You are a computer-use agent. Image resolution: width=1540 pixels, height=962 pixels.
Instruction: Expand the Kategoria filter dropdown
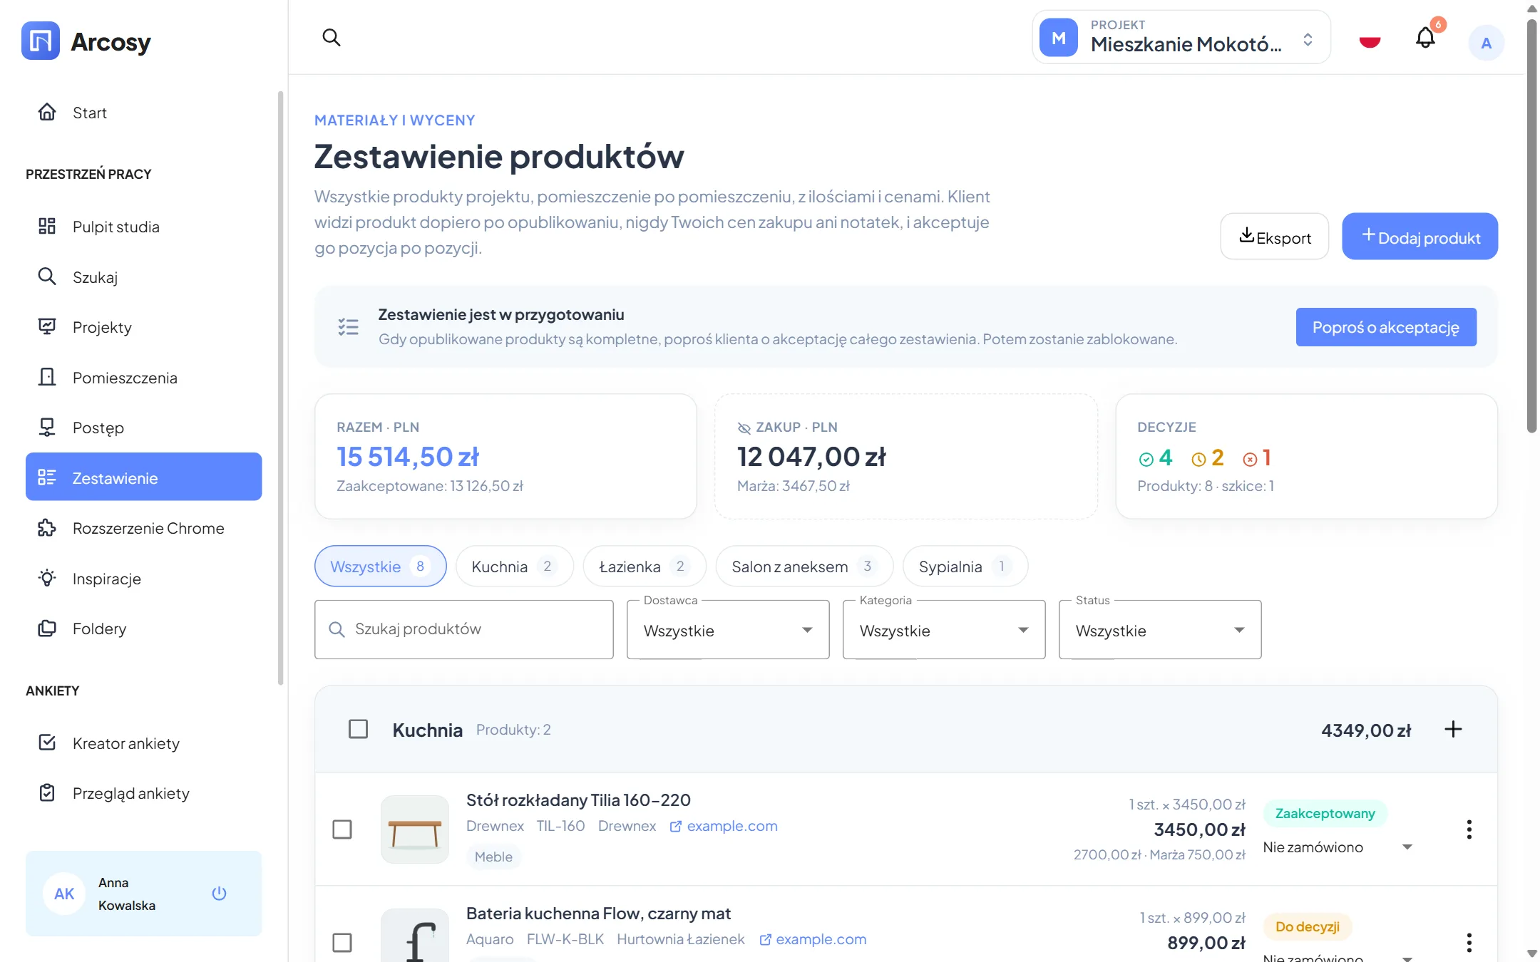[x=944, y=630]
